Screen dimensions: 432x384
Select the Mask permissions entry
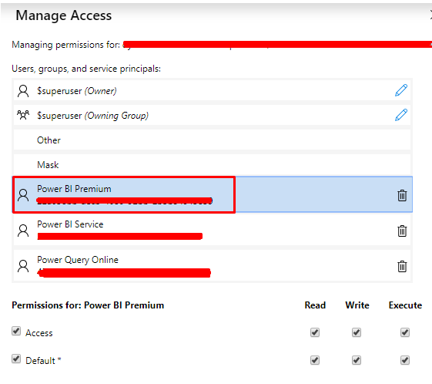pyautogui.click(x=212, y=164)
